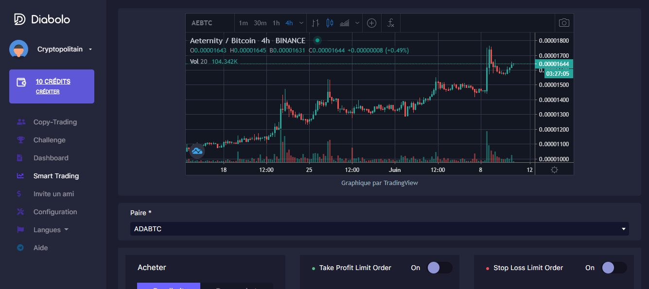Click the Smart Trading chart icon
649x289 pixels.
[20, 176]
